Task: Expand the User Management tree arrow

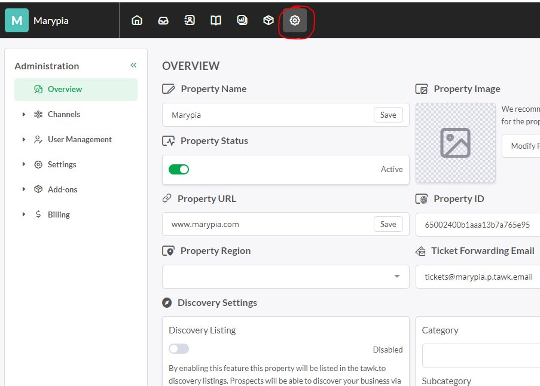Action: (24, 139)
